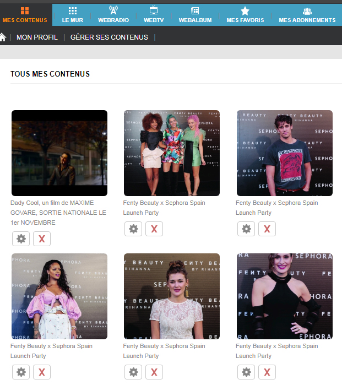Open the Mes Contenus tab
The image size is (342, 385).
[x=25, y=15]
